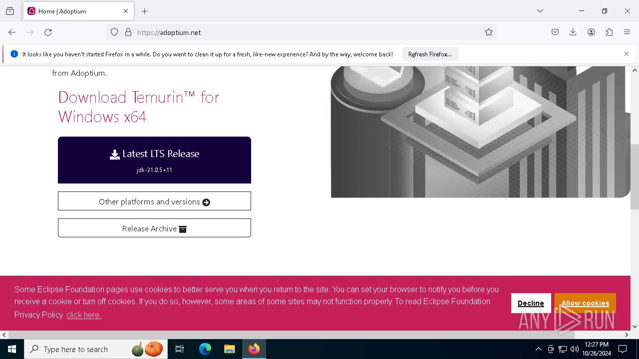639x359 pixels.
Task: Open the clock showing 12:27 PM
Action: [x=597, y=349]
